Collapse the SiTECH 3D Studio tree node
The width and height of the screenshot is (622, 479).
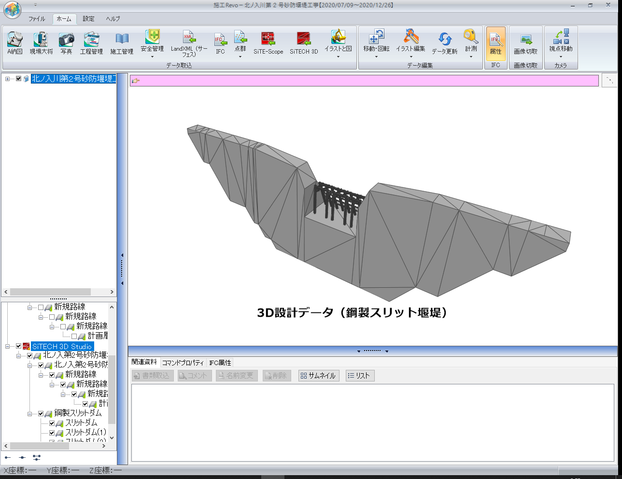[8, 346]
